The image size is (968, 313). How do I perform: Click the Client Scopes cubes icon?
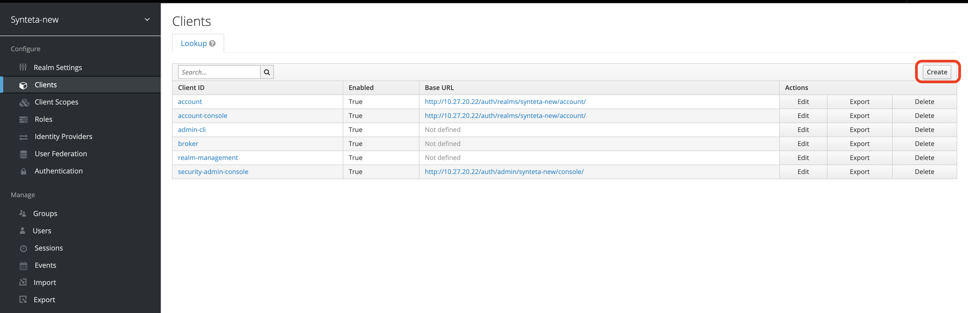point(24,103)
